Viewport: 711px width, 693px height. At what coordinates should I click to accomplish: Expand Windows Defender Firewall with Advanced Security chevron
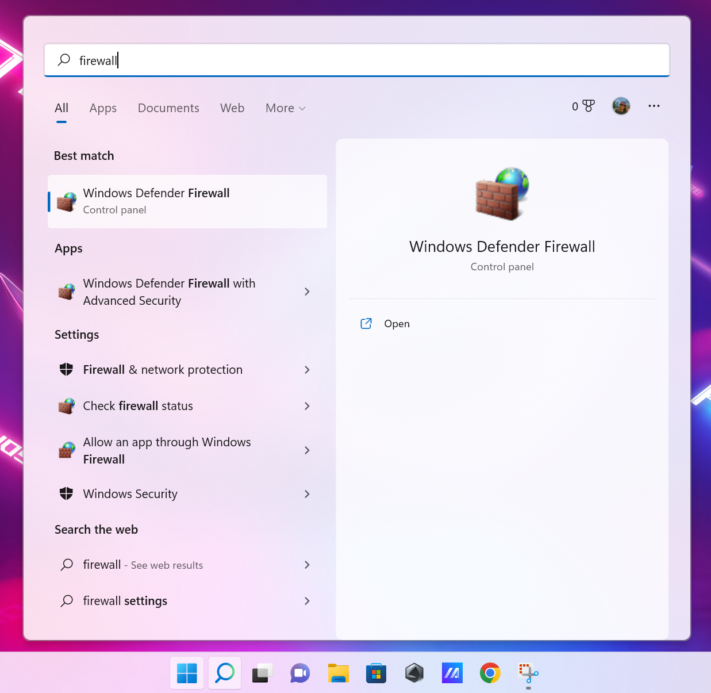tap(307, 292)
